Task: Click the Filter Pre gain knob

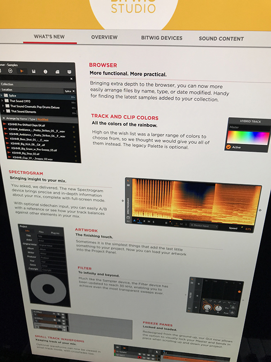Action: pos(233,308)
